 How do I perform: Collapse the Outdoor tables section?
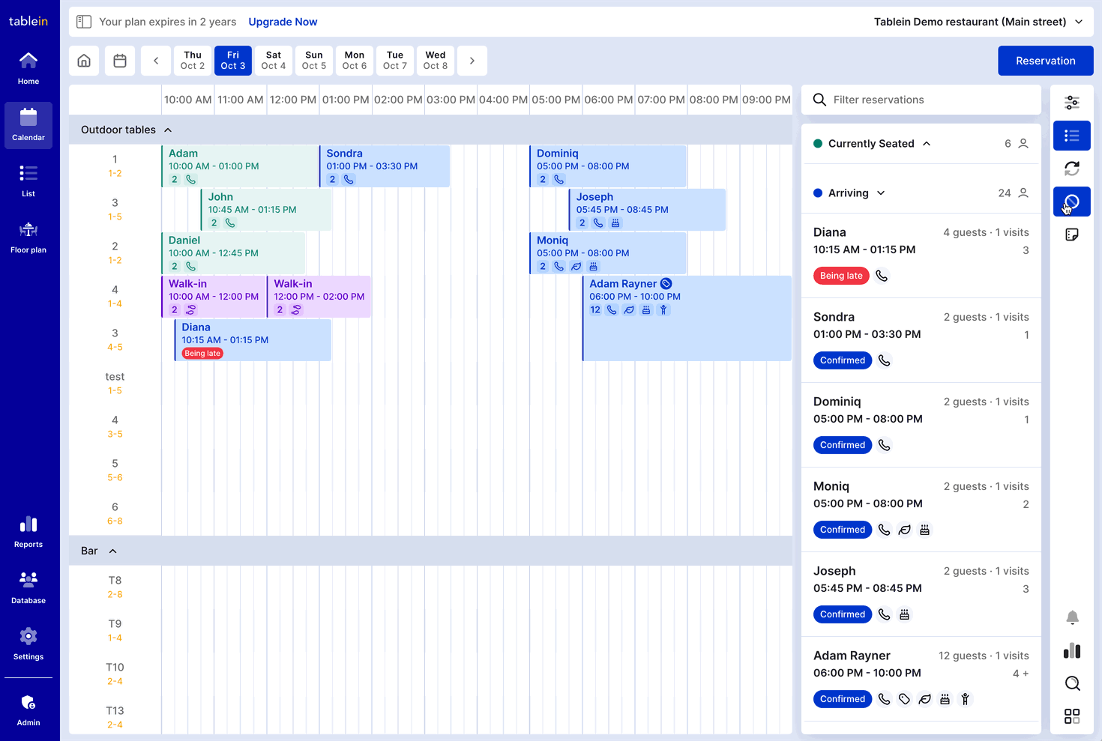(x=168, y=130)
